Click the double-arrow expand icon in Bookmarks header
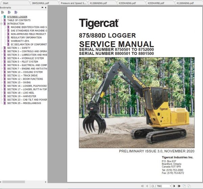 pos(43,7)
